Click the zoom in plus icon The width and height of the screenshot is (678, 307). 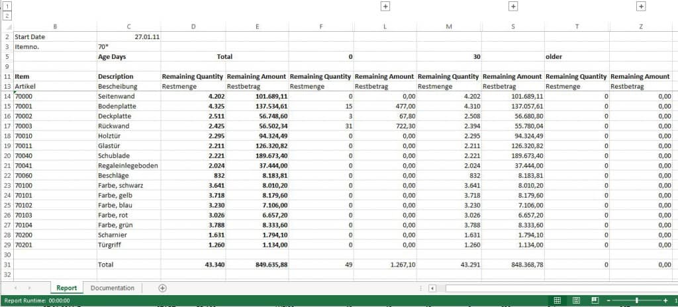point(665,300)
